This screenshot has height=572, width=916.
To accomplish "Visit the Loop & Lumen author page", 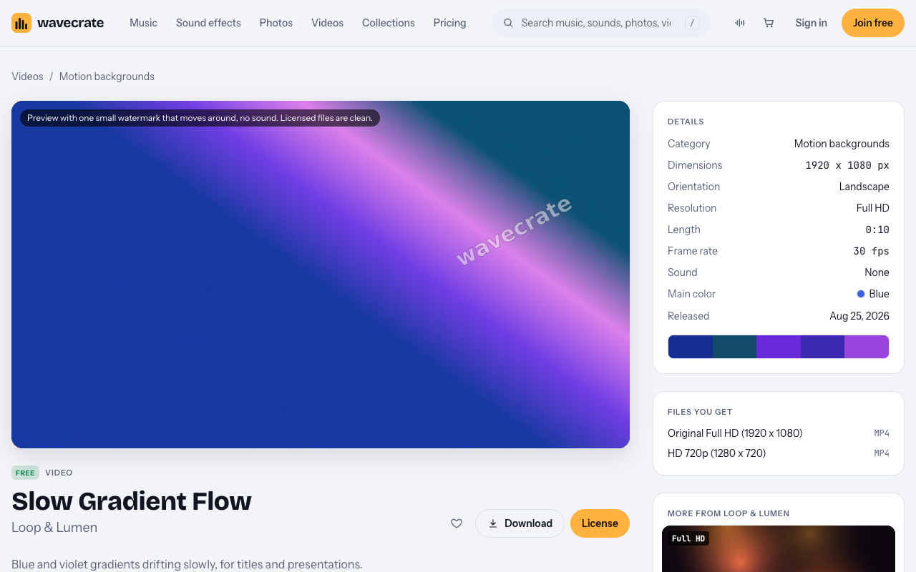I will pos(54,528).
